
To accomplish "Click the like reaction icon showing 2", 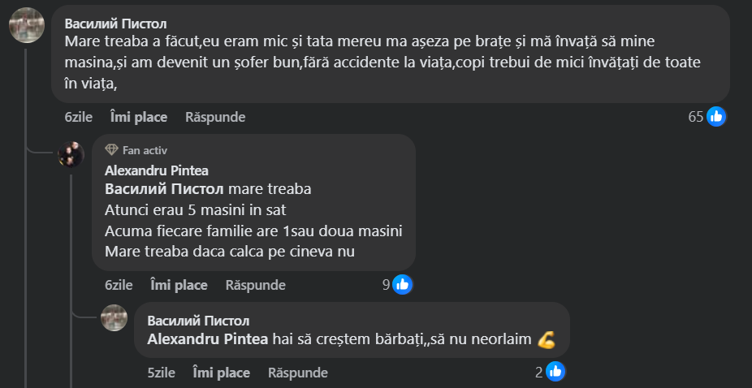I will (x=555, y=373).
